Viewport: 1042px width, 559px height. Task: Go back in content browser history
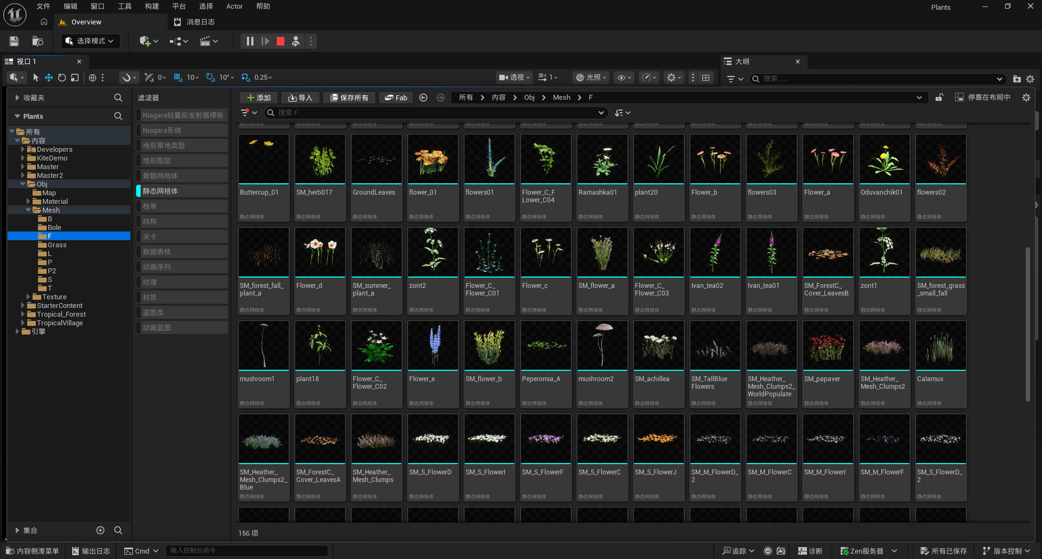tap(423, 98)
